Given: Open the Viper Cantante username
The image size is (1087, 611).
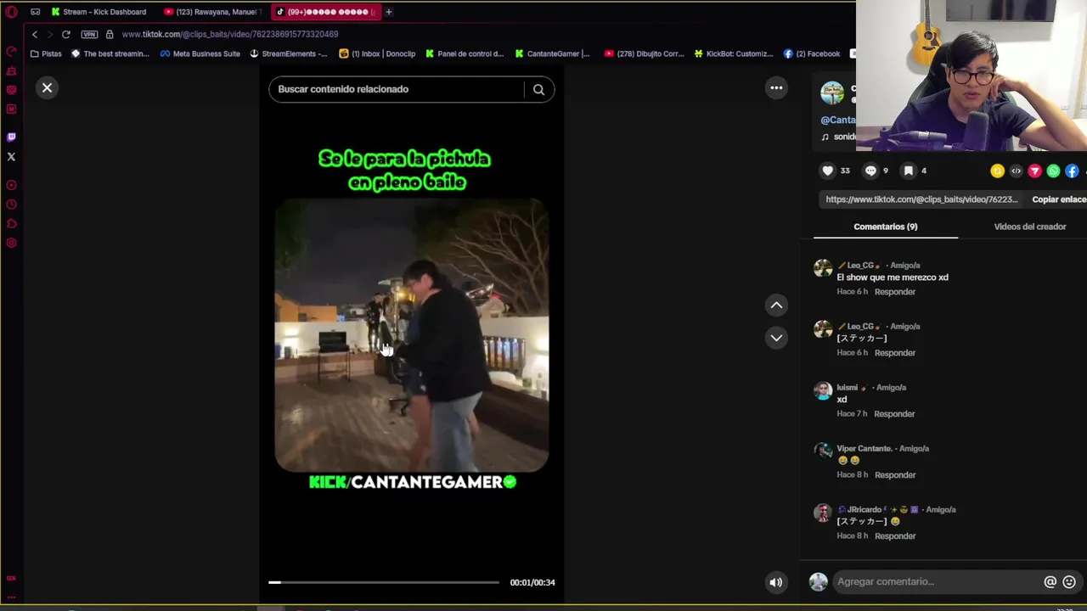Looking at the screenshot, I should pos(865,449).
